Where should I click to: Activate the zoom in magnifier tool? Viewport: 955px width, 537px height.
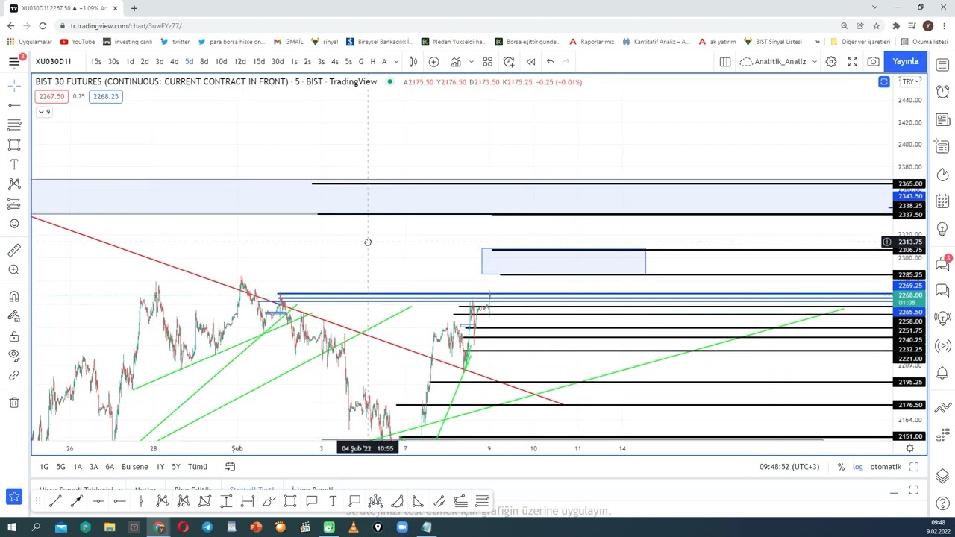(x=14, y=270)
